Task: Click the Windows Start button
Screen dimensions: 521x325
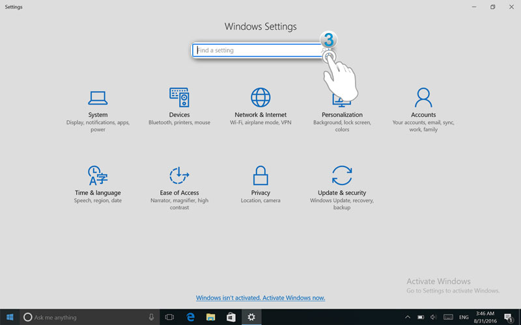Action: coord(10,317)
